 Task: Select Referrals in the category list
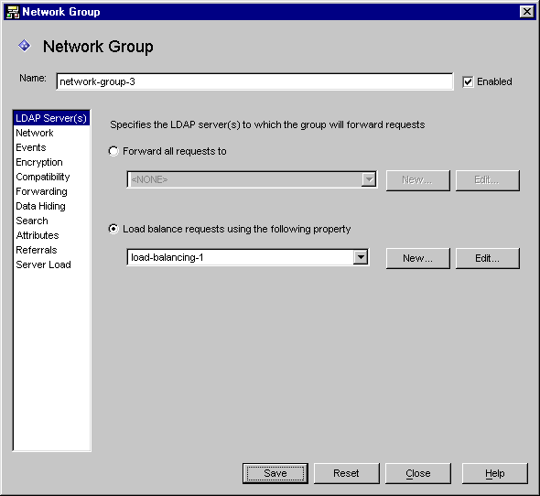(51, 250)
